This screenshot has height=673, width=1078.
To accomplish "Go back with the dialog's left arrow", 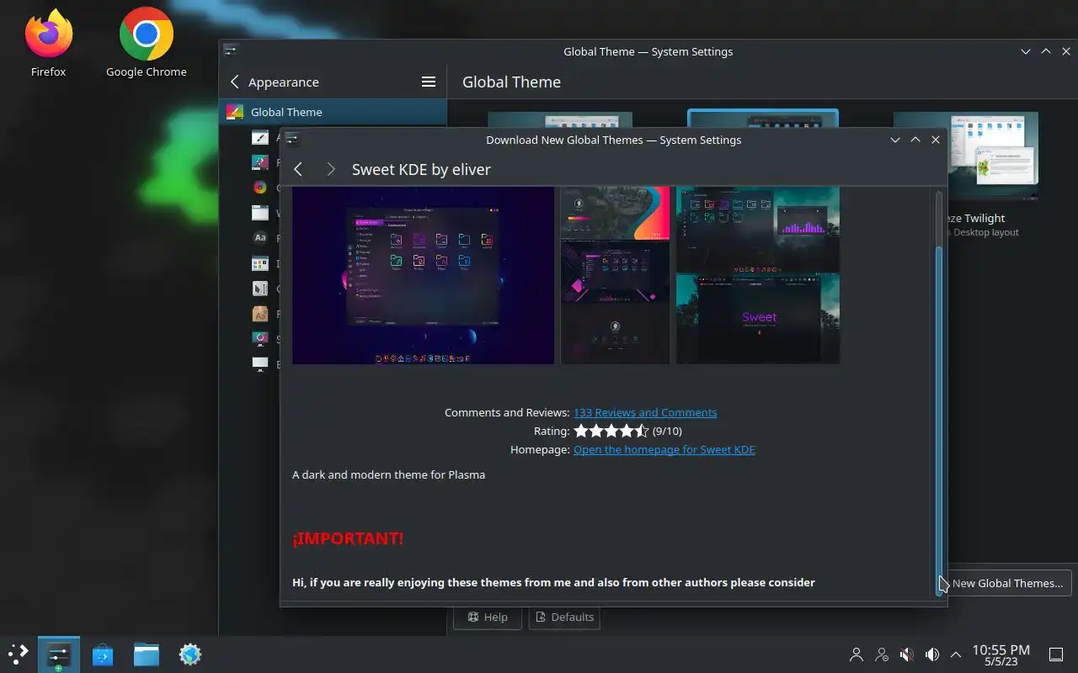I will click(297, 169).
